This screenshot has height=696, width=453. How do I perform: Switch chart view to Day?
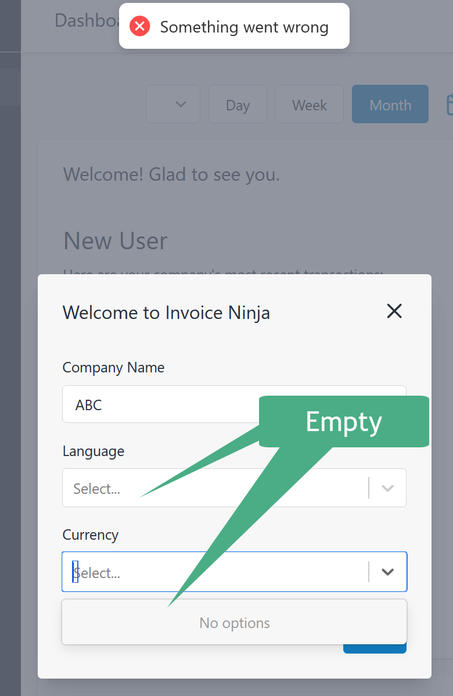(x=238, y=105)
